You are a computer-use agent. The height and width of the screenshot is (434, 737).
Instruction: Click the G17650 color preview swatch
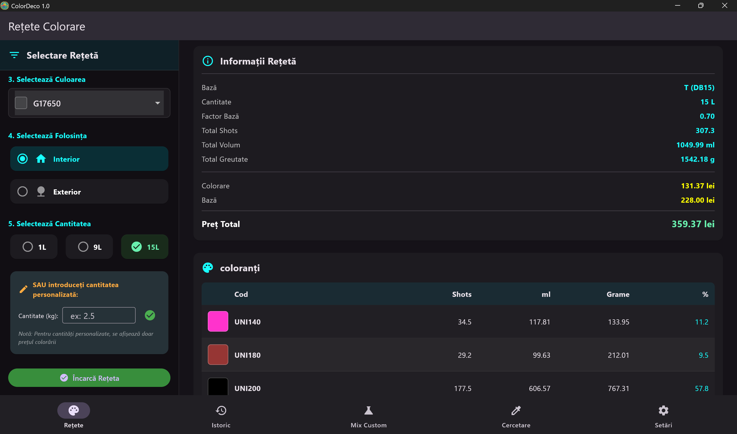[x=21, y=103]
